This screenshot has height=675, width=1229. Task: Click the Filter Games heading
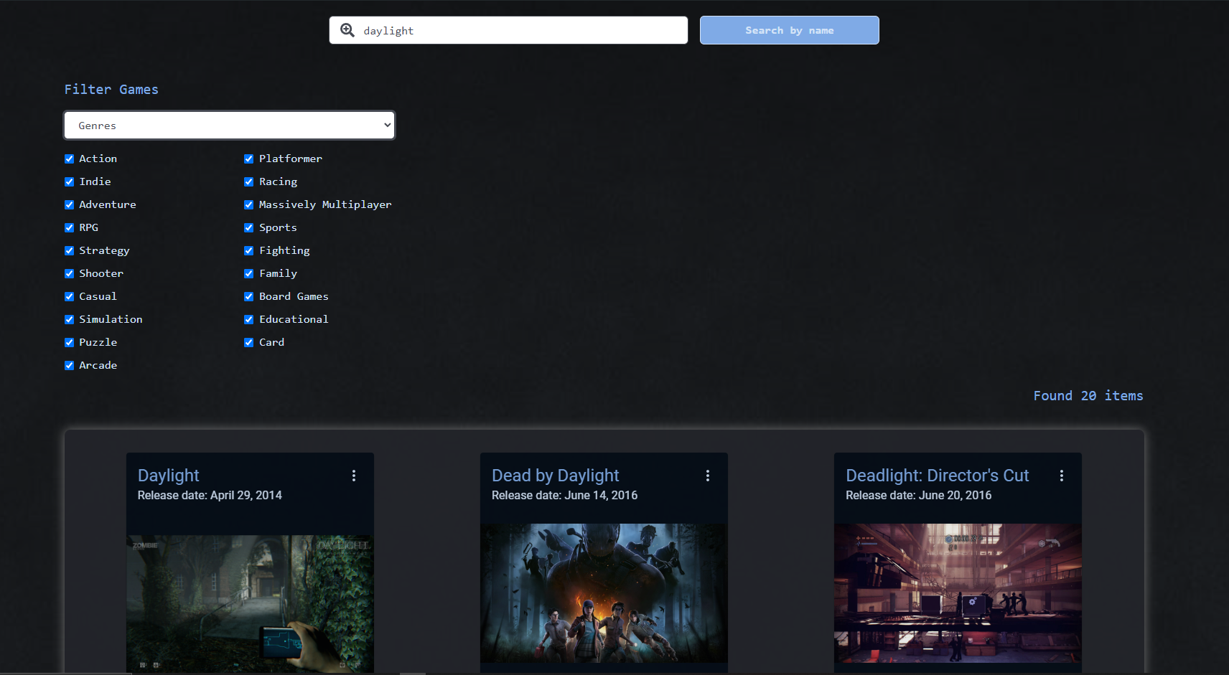click(111, 90)
